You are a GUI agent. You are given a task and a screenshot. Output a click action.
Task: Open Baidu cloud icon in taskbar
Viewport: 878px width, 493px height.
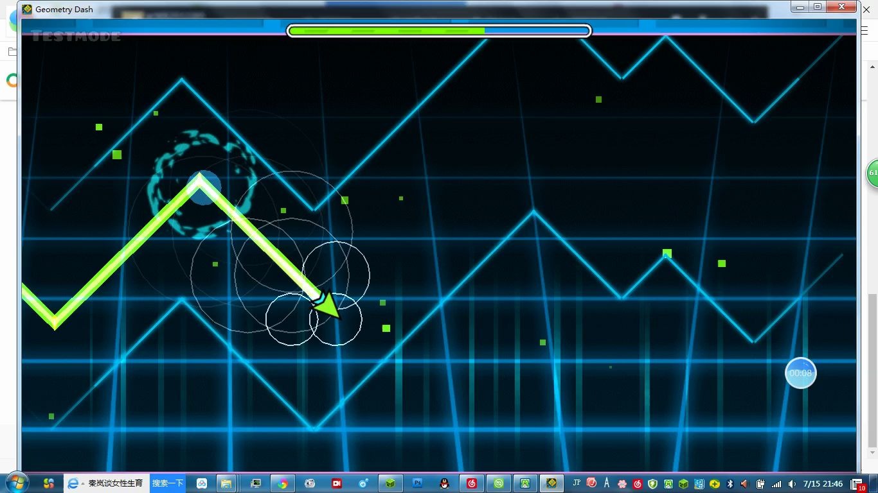point(202,483)
